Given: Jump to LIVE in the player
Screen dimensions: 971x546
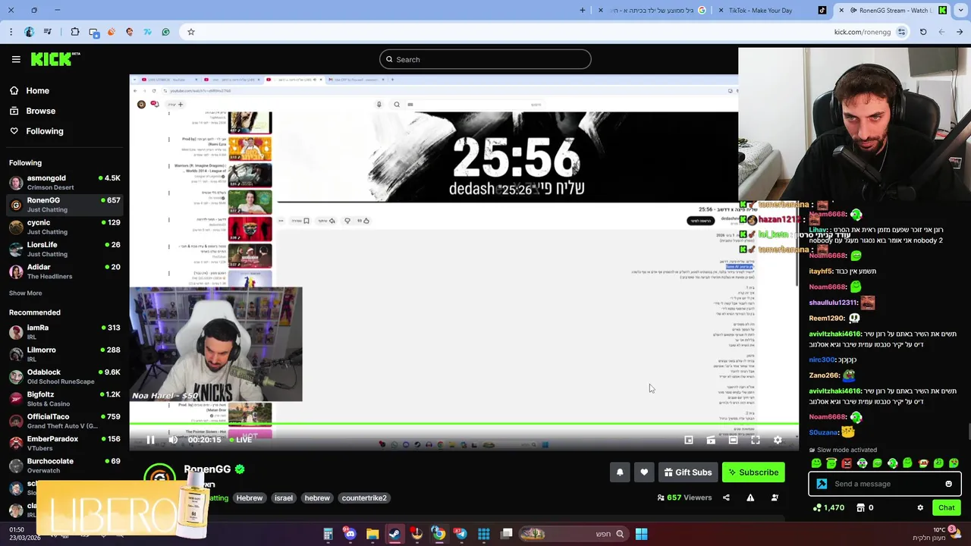Looking at the screenshot, I should pyautogui.click(x=240, y=440).
